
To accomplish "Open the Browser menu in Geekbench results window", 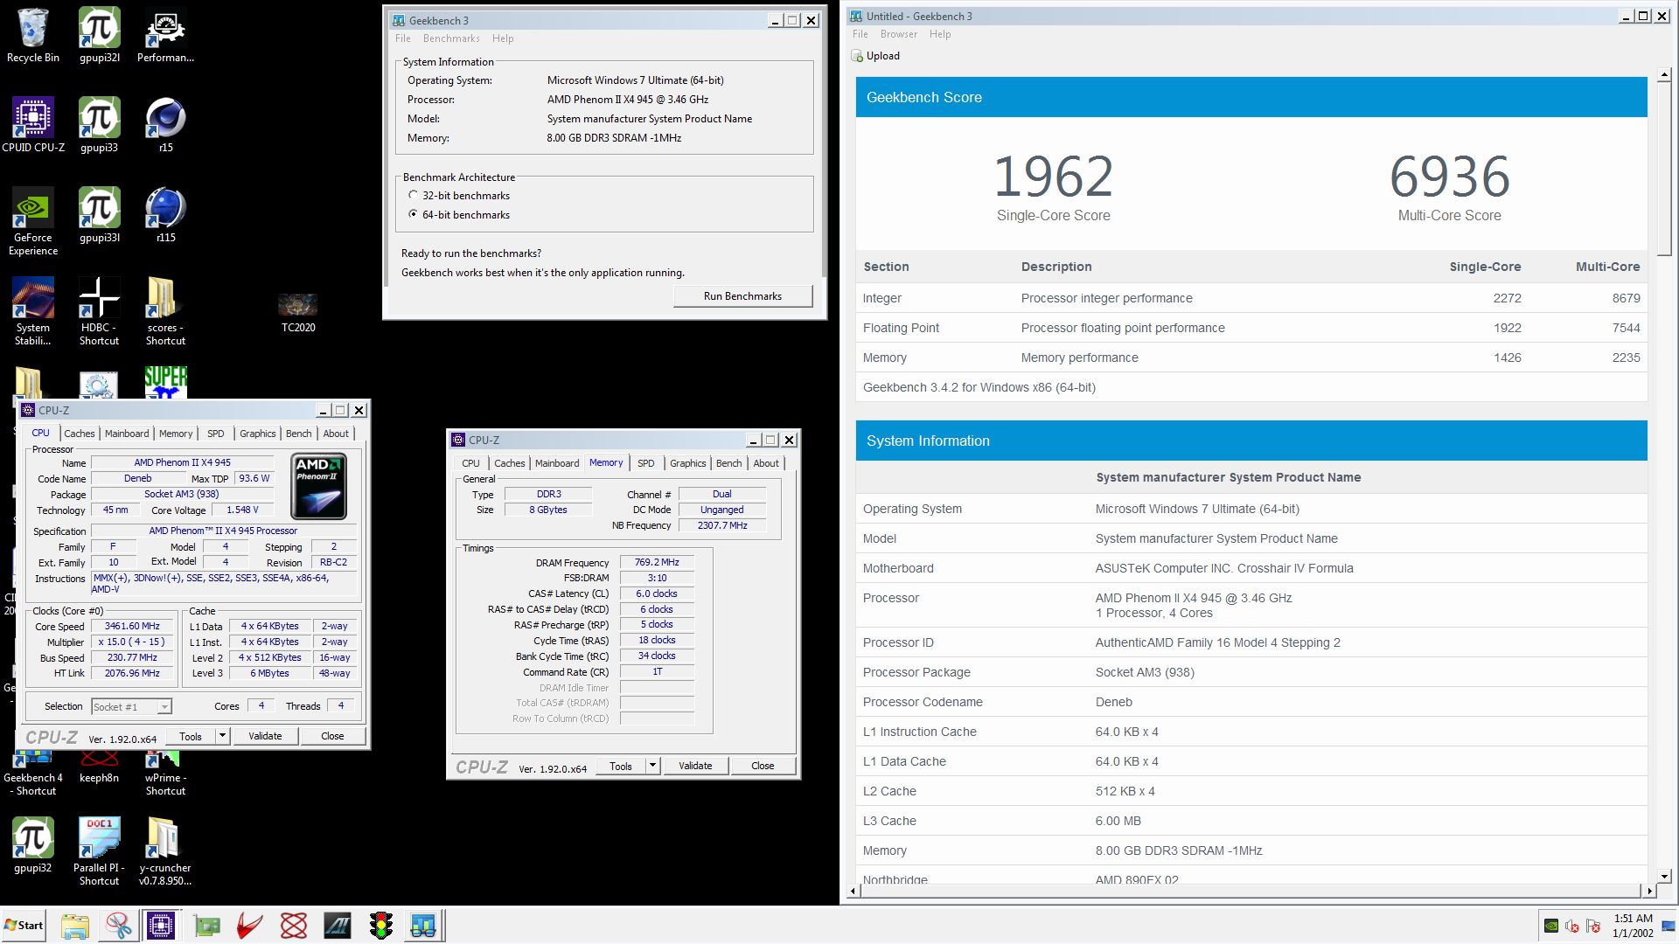I will [899, 34].
